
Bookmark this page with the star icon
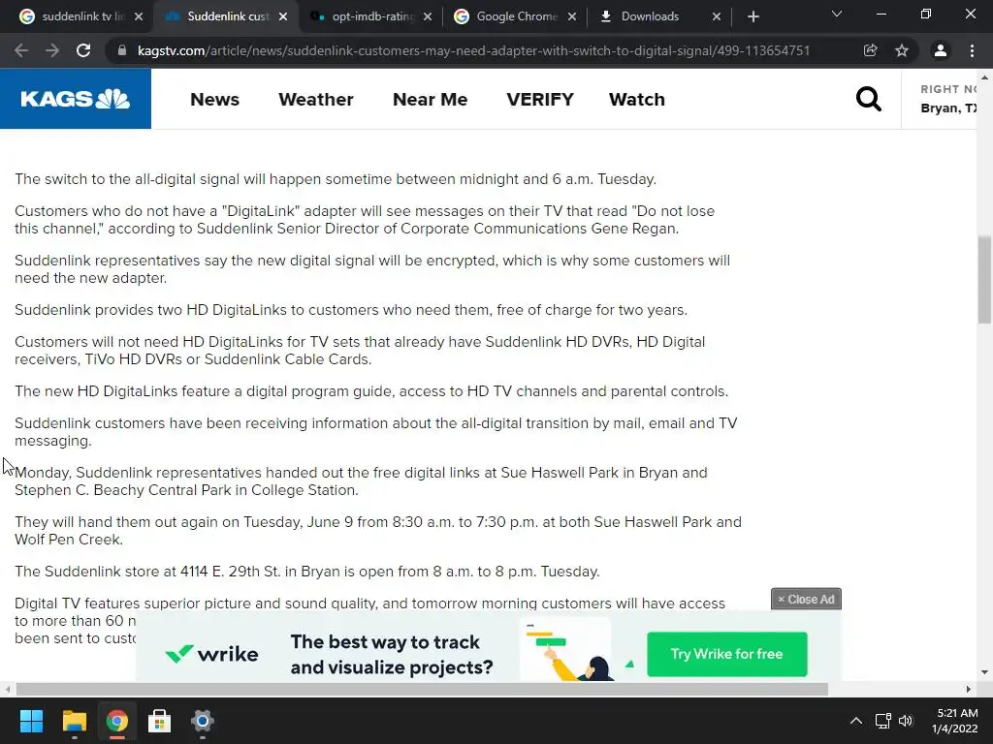pos(902,50)
